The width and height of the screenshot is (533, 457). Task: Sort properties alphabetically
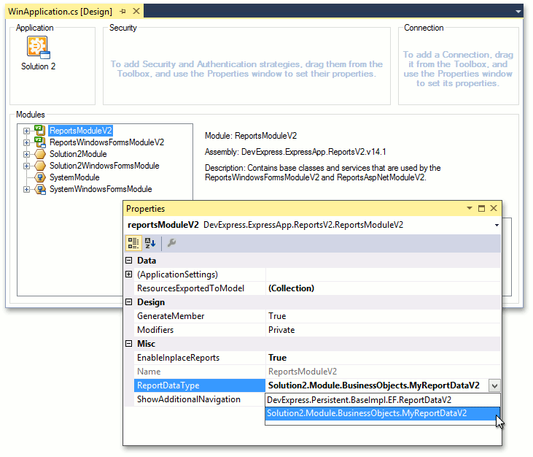tap(150, 243)
